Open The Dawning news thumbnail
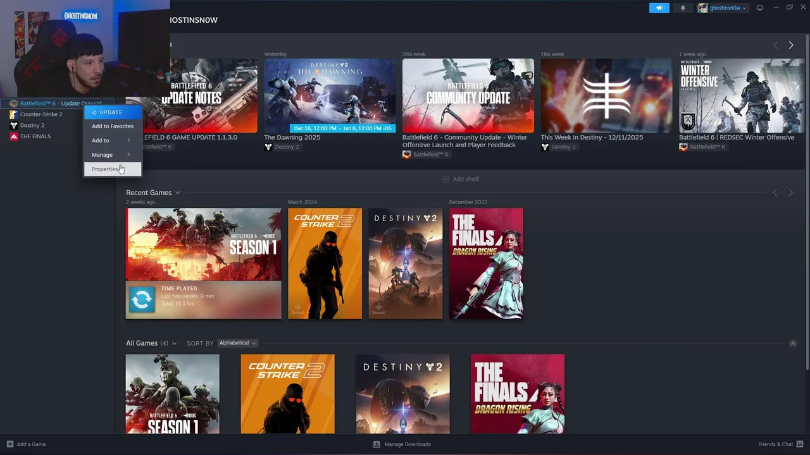Viewport: 810px width, 455px height. [330, 95]
